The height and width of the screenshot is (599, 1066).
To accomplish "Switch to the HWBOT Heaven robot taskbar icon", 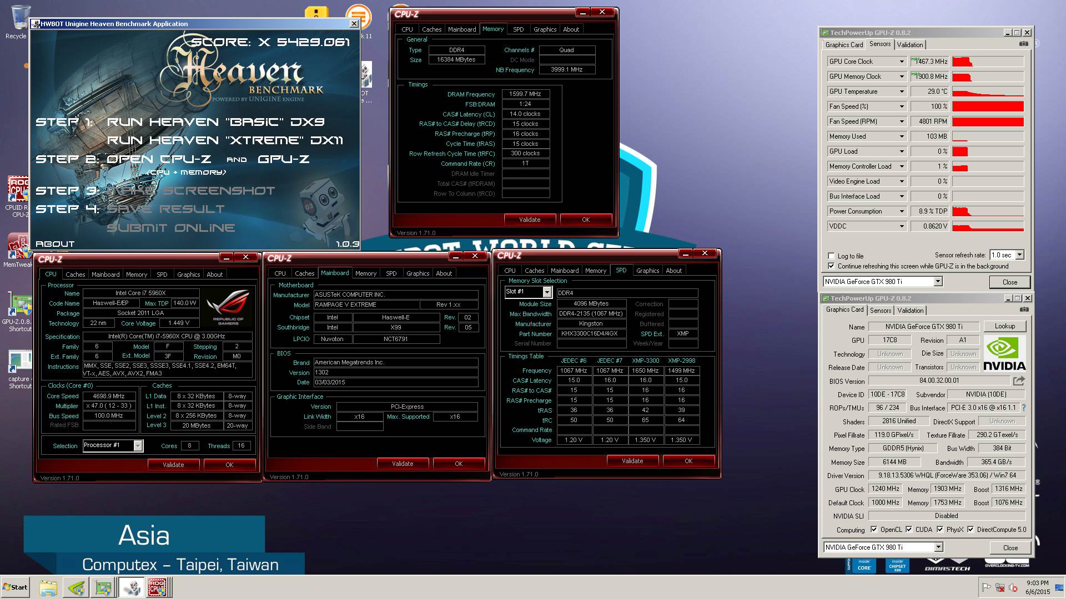I will coord(132,587).
